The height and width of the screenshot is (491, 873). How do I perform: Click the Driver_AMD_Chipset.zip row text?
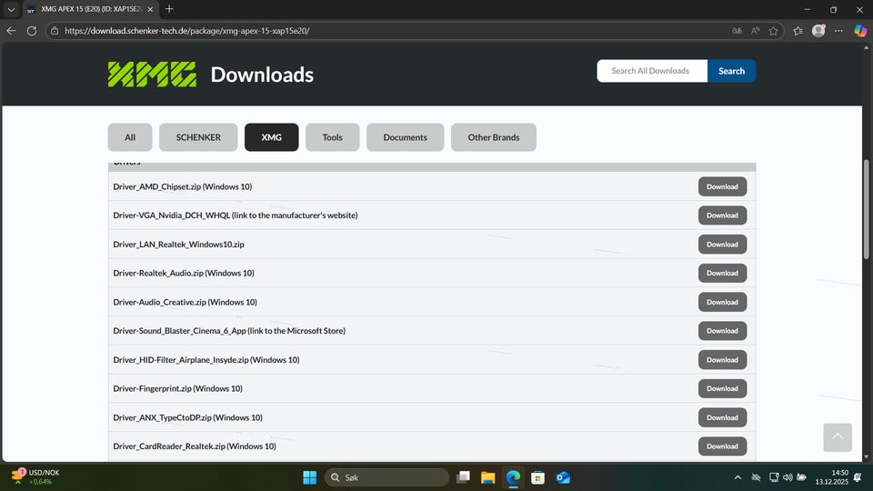click(182, 187)
